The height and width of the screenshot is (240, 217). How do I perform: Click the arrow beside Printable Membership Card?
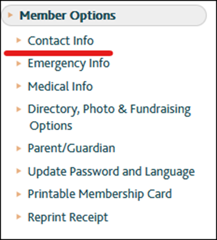[x=18, y=194]
